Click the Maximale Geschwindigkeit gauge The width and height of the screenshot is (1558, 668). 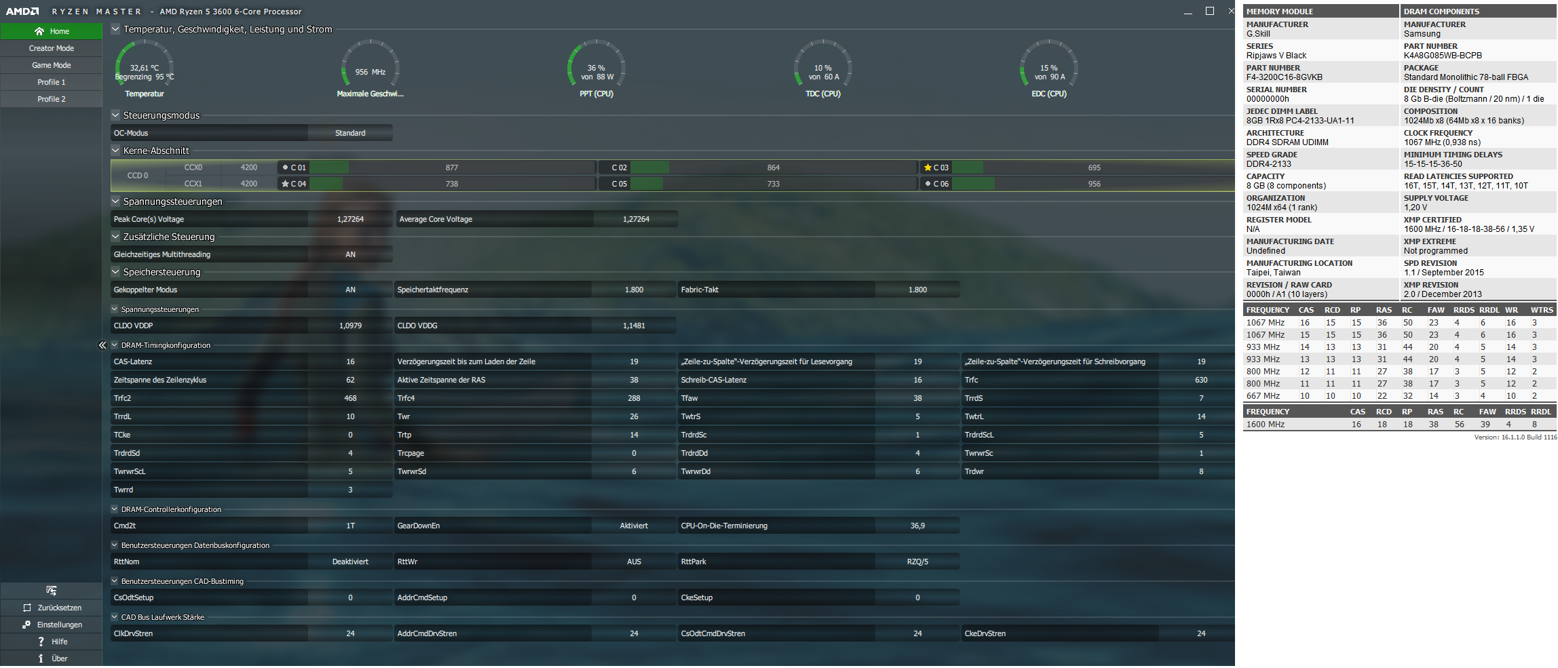370,69
